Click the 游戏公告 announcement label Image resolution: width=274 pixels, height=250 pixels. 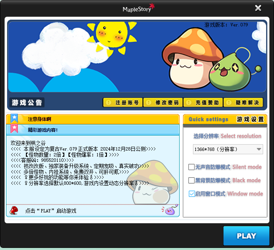coord(27,102)
